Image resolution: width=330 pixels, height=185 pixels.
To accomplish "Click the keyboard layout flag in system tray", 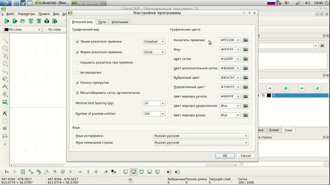I will point(271,3).
